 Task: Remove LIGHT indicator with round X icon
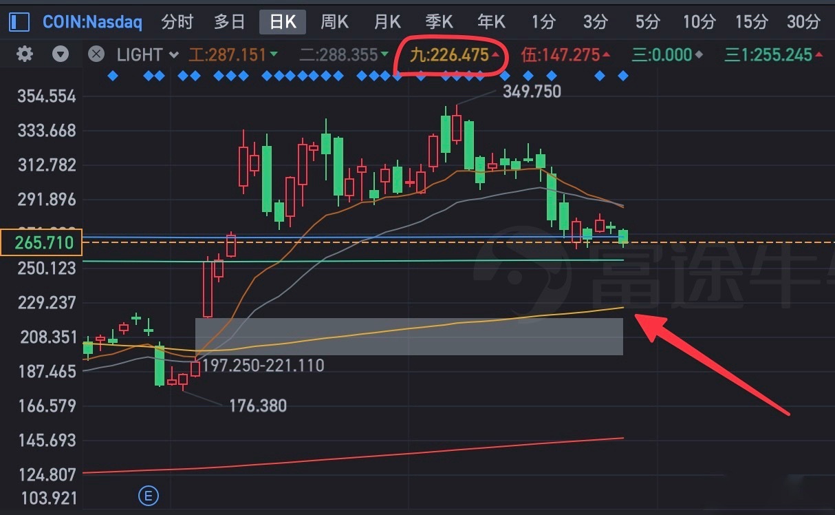96,54
